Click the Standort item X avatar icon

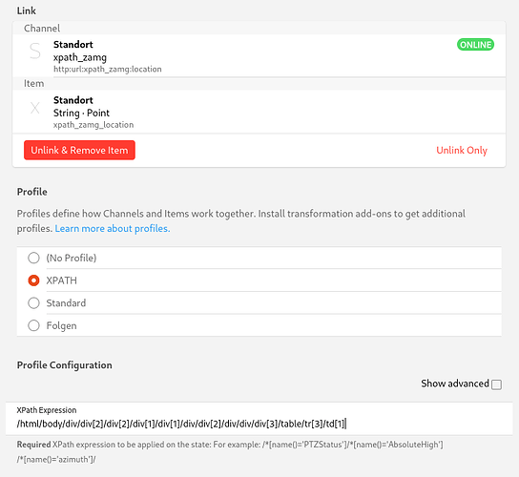[x=35, y=108]
